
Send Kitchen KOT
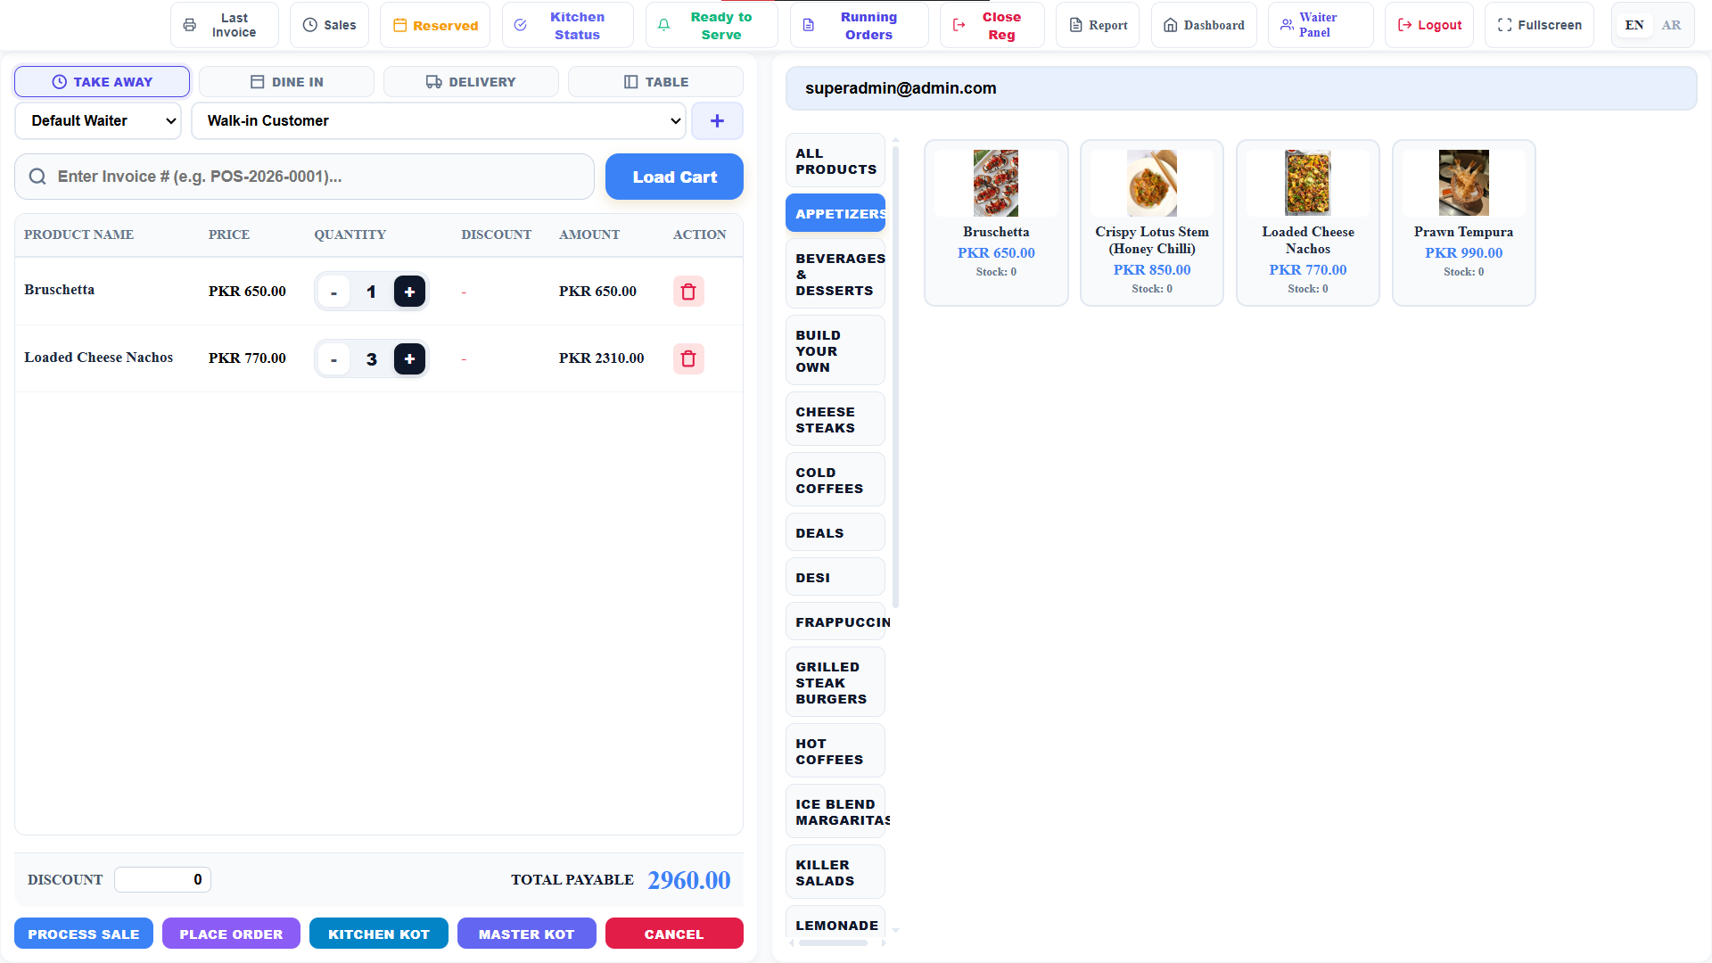pos(379,934)
